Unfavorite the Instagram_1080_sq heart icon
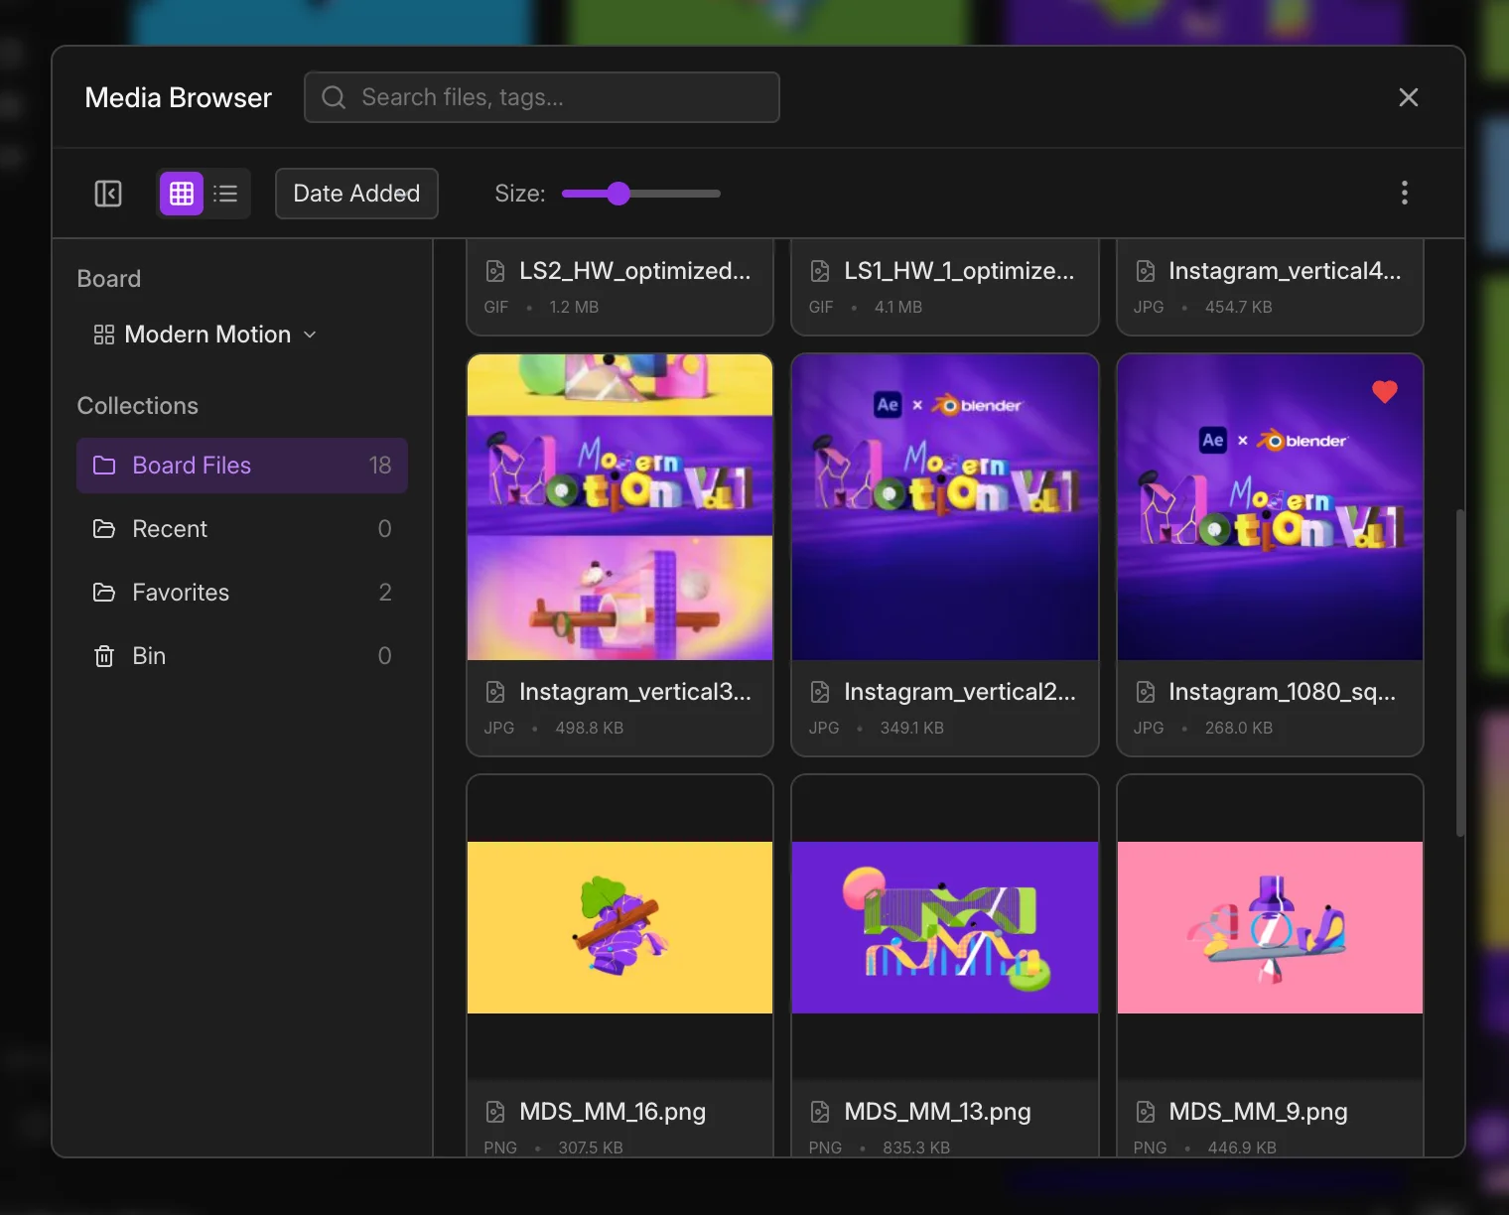Viewport: 1509px width, 1215px height. (1384, 392)
